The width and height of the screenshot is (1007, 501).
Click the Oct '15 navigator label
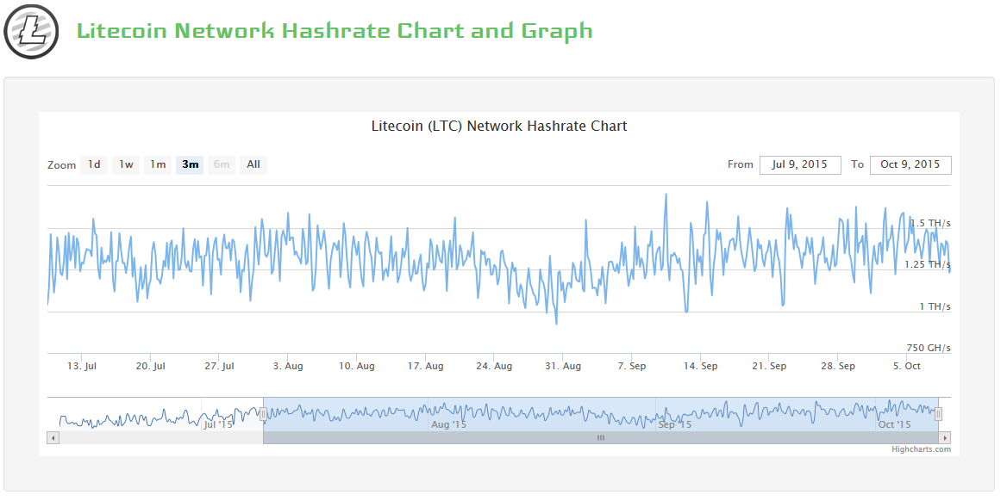tap(895, 424)
